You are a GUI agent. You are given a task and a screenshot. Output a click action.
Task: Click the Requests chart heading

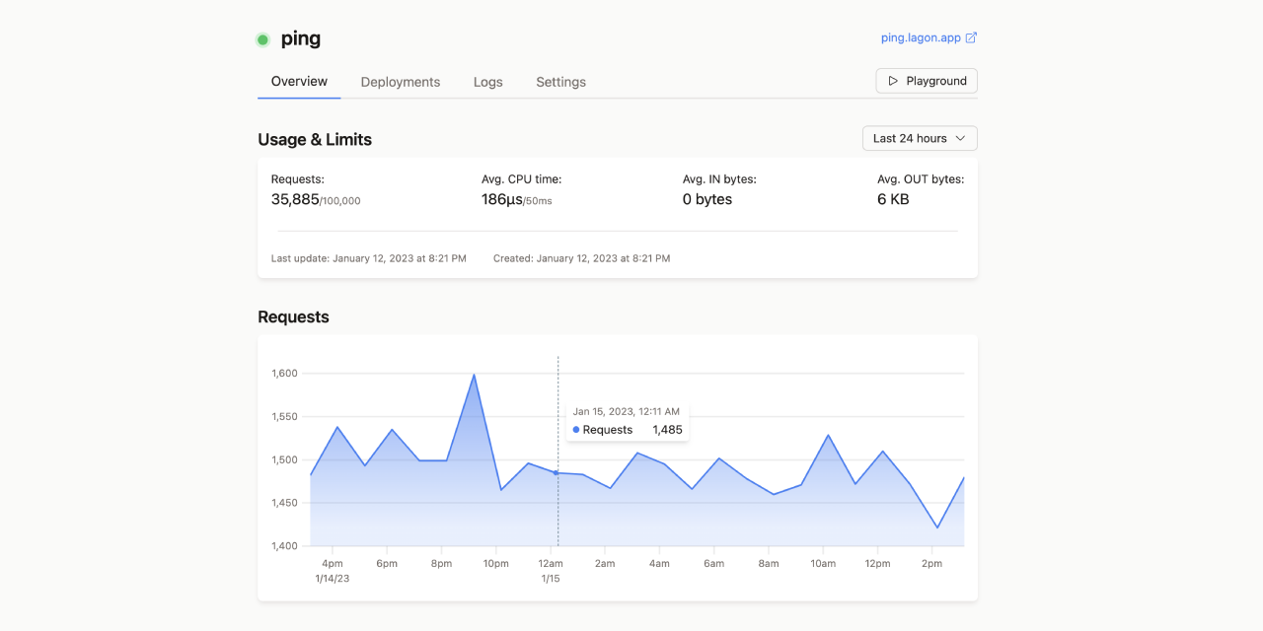[x=293, y=317]
